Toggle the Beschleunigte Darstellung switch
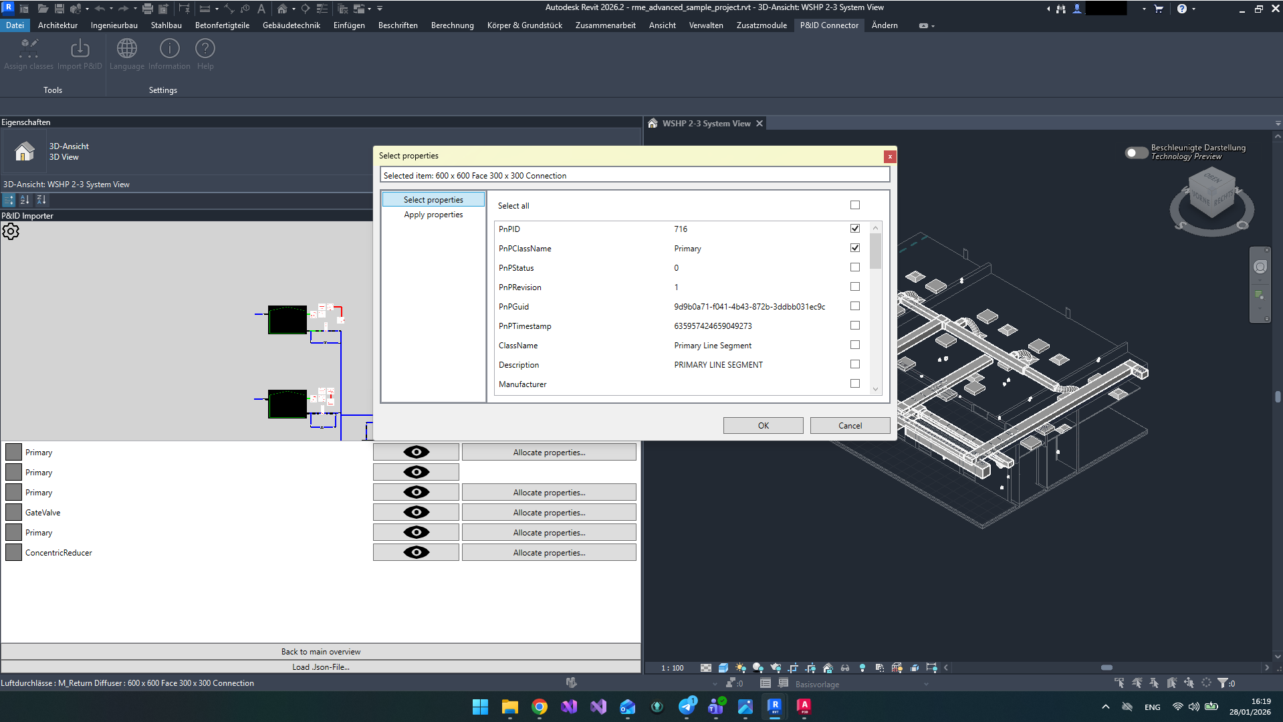Viewport: 1283px width, 722px height. click(1135, 152)
